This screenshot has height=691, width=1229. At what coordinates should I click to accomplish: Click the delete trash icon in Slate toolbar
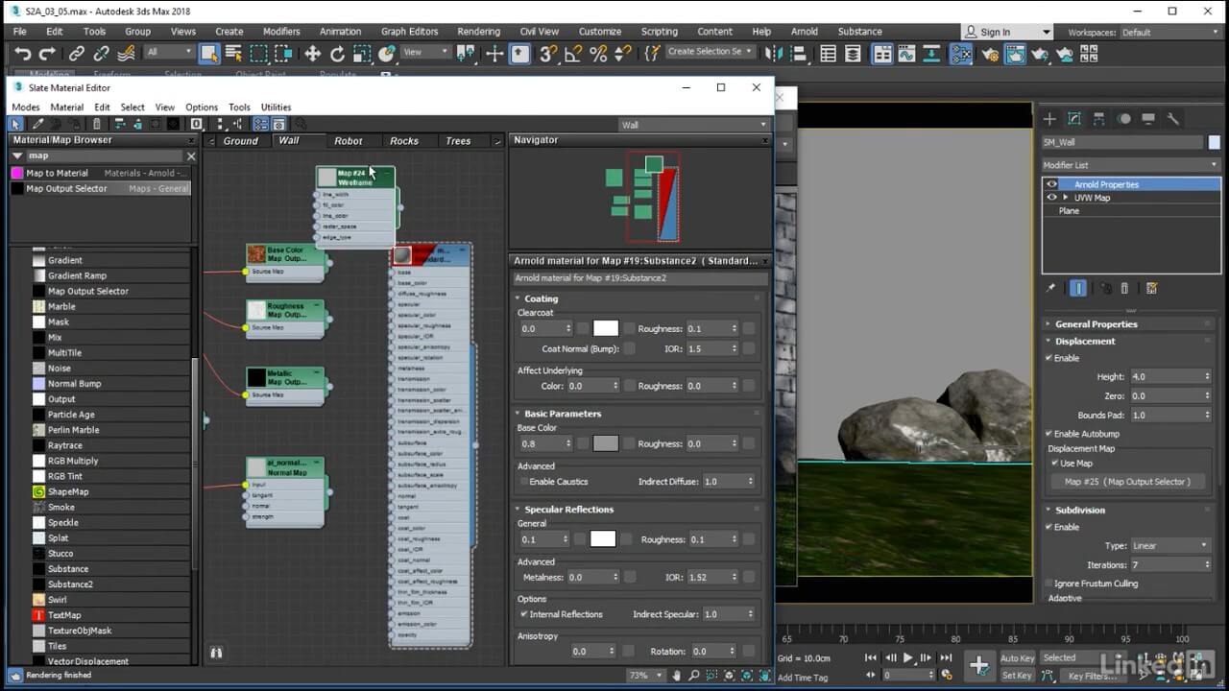click(x=96, y=124)
